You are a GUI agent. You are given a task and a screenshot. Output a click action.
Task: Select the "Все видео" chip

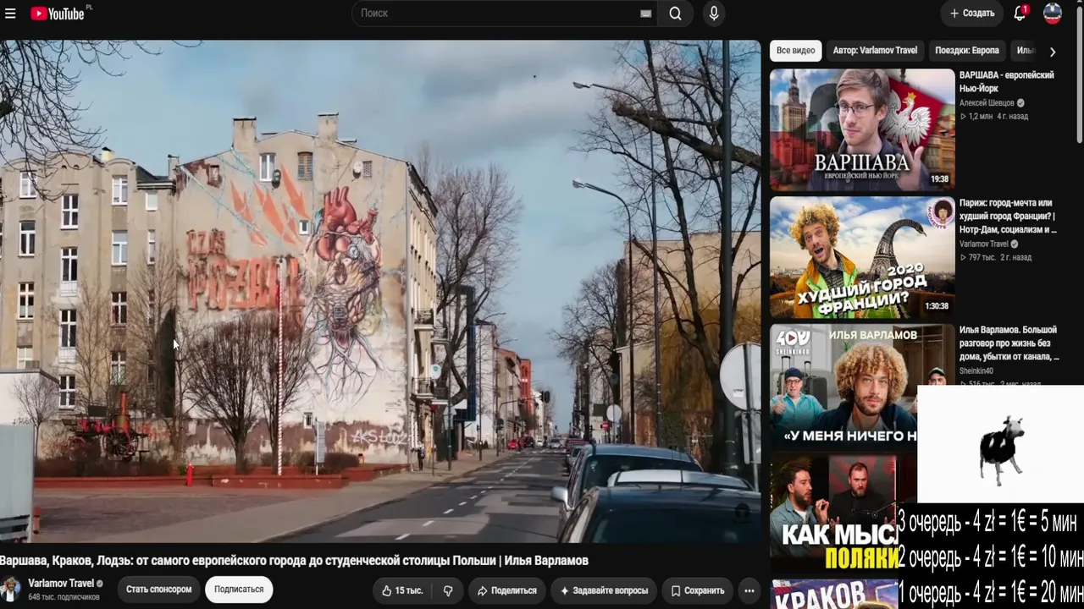pyautogui.click(x=796, y=51)
